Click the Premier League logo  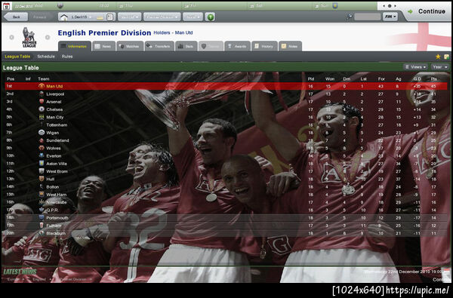pos(29,37)
